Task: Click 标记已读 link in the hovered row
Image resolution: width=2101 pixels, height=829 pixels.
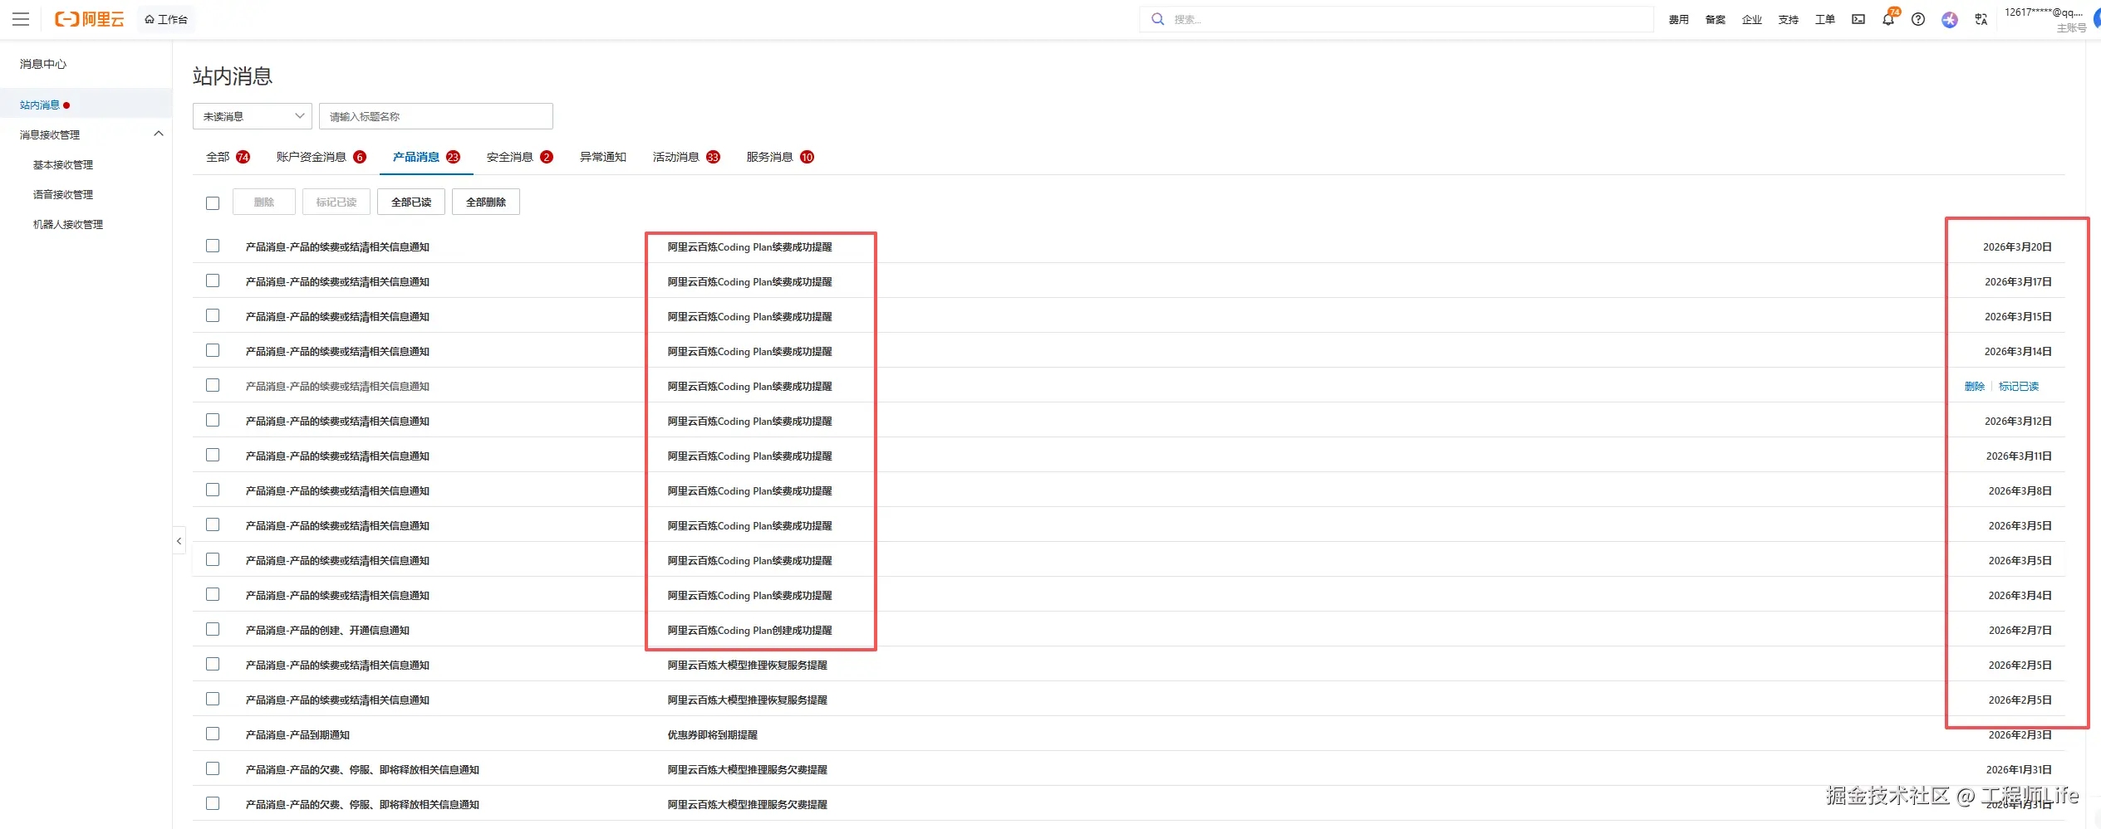Action: pos(2019,386)
